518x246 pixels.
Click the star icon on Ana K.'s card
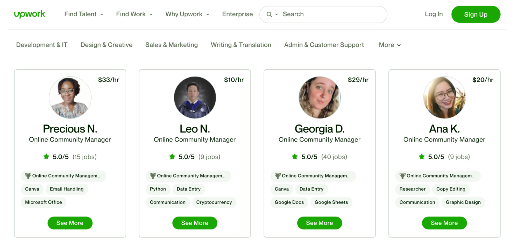pyautogui.click(x=421, y=157)
